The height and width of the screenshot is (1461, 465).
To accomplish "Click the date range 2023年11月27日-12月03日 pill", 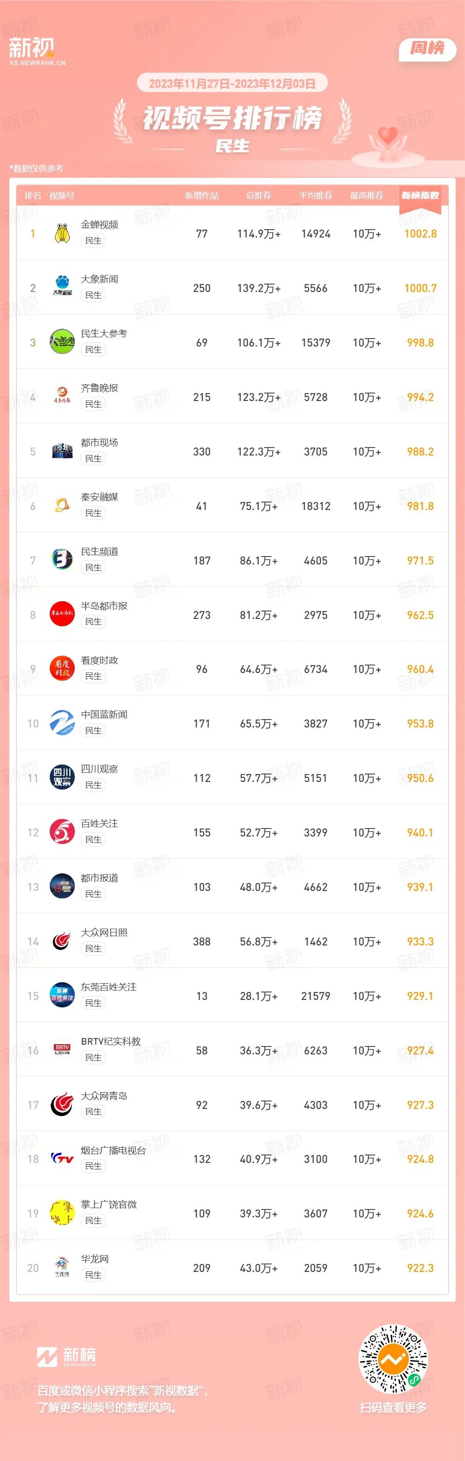I will (232, 84).
